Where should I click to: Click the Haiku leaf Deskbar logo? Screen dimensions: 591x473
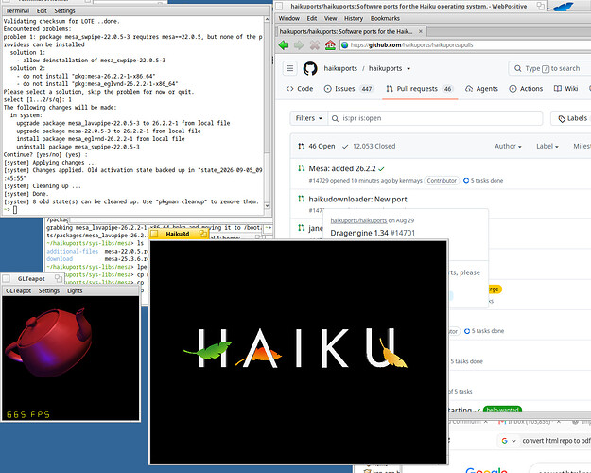[563, 6]
